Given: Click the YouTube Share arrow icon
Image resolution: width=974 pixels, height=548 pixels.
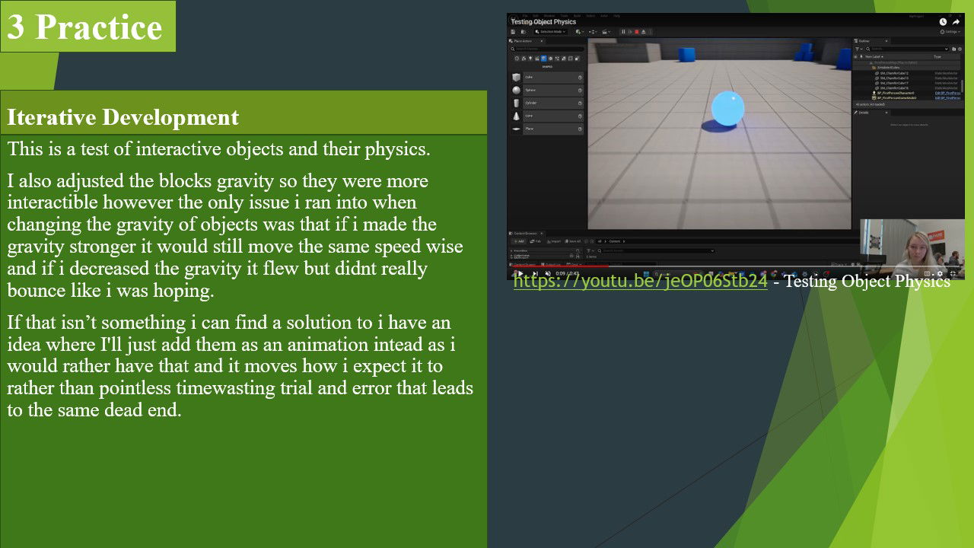Looking at the screenshot, I should tap(956, 22).
